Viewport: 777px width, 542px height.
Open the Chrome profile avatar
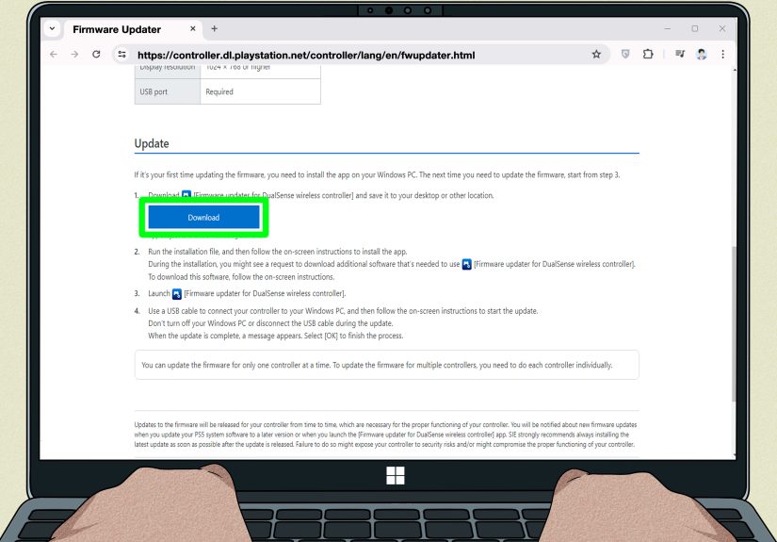click(x=701, y=54)
